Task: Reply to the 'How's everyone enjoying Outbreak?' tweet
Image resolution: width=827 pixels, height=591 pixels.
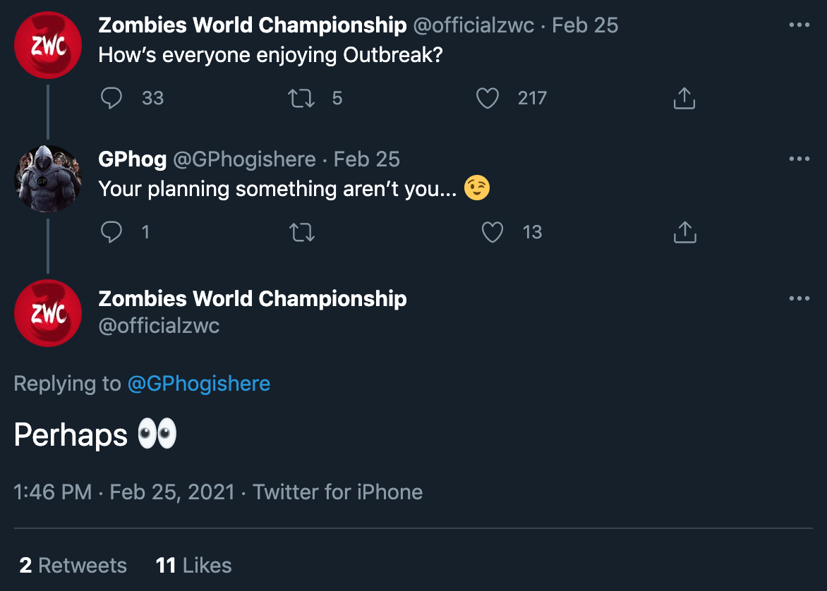Action: tap(111, 98)
